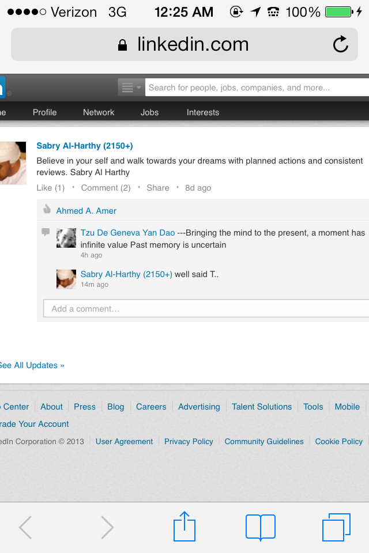Open the See All Updates link
Screen dimensions: 369x553
pyautogui.click(x=32, y=365)
